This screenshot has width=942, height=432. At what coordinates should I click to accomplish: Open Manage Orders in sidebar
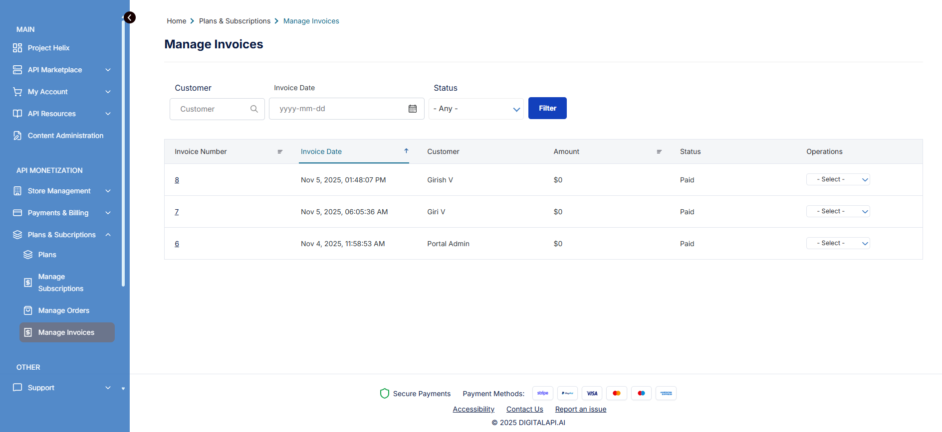64,310
